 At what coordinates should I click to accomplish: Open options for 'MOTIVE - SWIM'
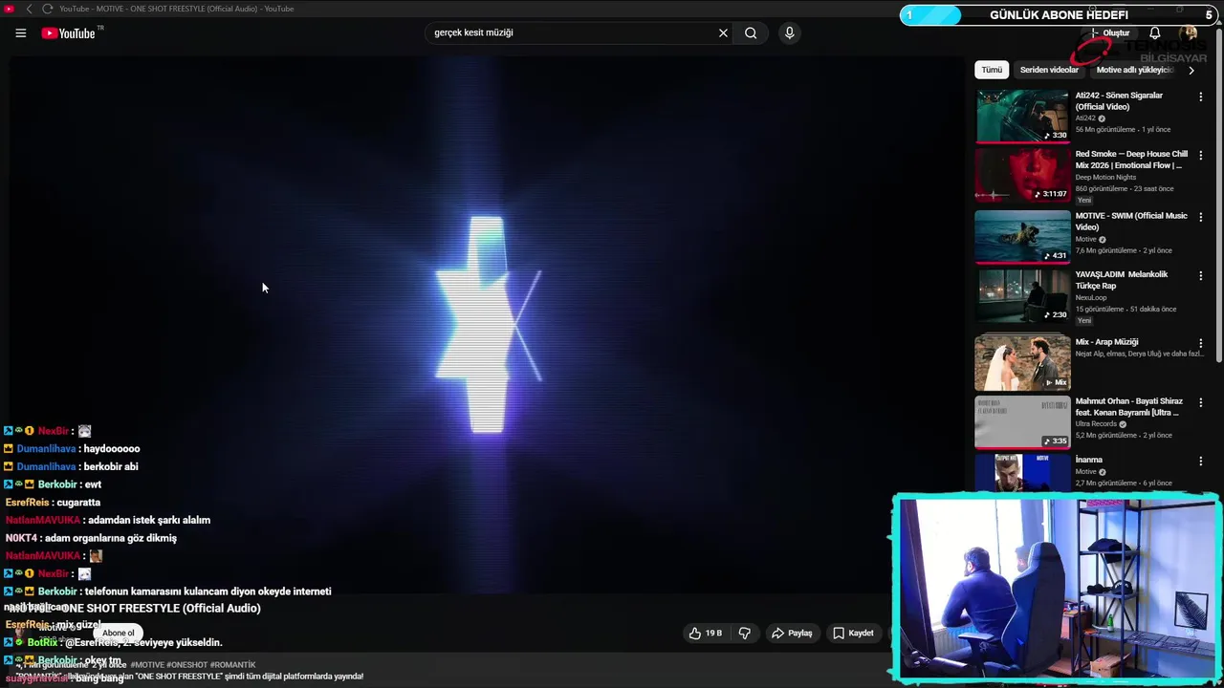(1201, 217)
